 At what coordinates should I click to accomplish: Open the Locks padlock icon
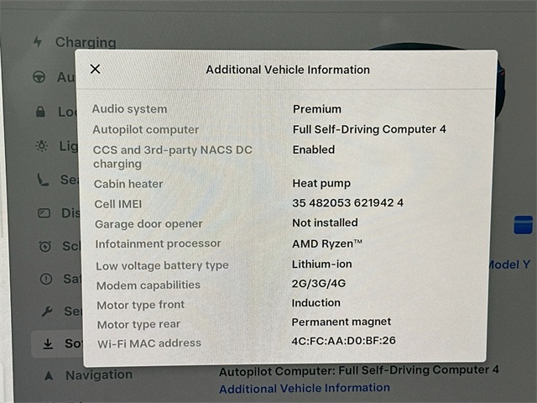40,112
